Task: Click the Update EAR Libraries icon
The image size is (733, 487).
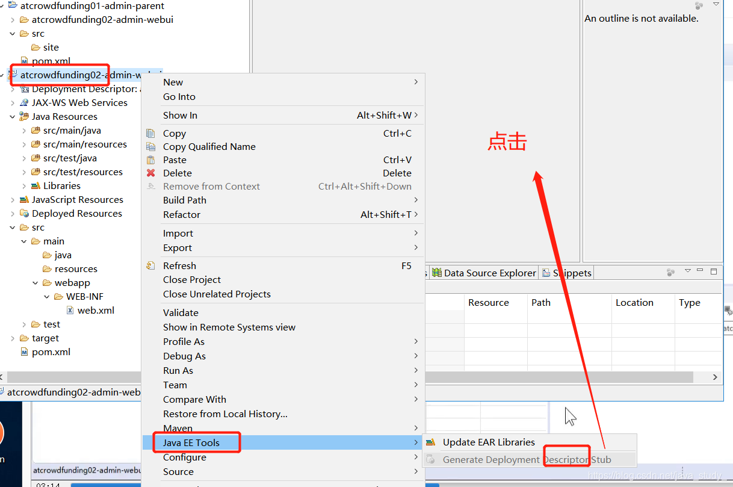Action: (x=430, y=442)
